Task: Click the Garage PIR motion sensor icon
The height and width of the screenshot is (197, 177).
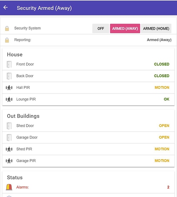Action: click(x=9, y=161)
